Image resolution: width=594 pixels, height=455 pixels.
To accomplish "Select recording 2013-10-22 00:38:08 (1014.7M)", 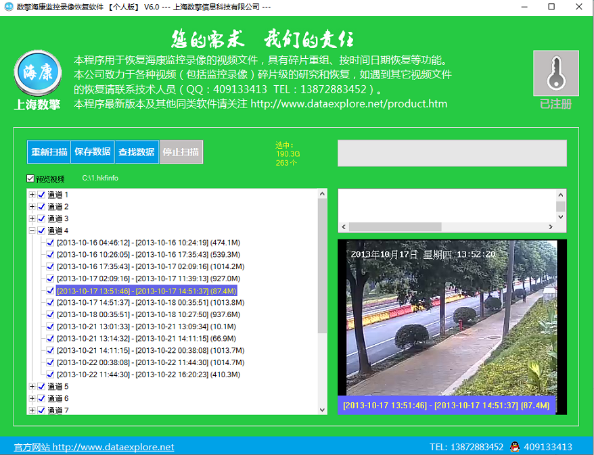I will (150, 362).
